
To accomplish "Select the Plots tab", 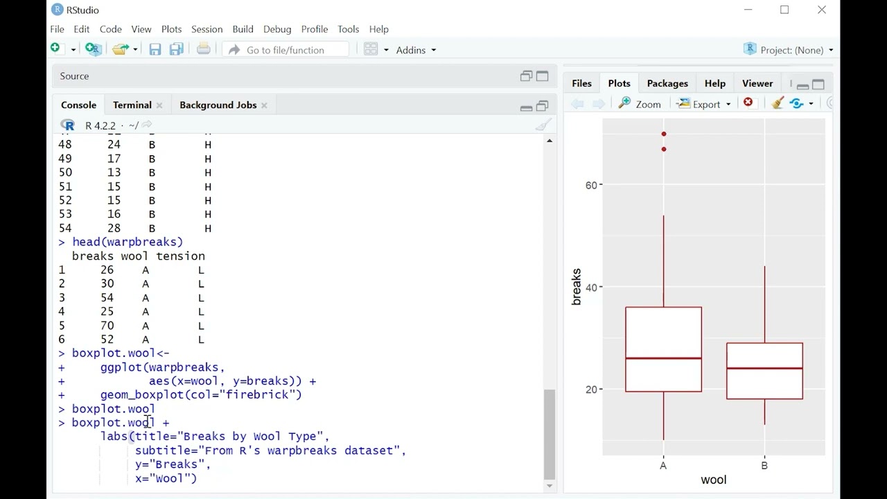I will point(620,83).
